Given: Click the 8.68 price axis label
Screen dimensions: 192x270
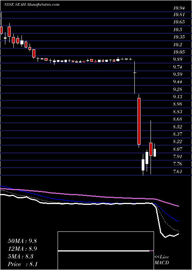Looking at the screenshot, I should click(x=178, y=119).
